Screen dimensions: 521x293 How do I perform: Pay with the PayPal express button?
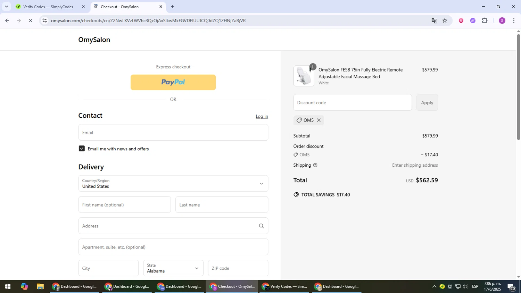click(x=173, y=82)
